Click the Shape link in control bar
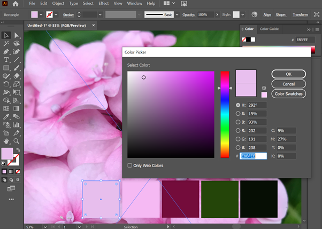The image size is (322, 229). coord(281,14)
